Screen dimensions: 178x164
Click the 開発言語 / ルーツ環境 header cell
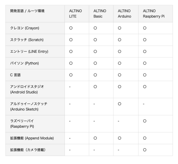coord(27,11)
